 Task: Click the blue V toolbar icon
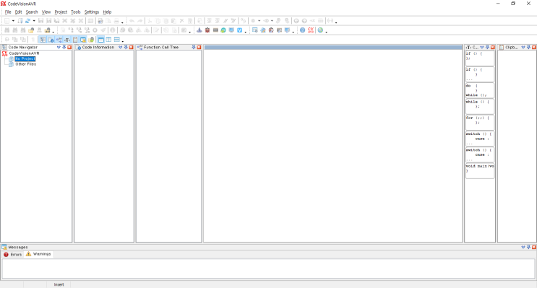click(x=239, y=30)
